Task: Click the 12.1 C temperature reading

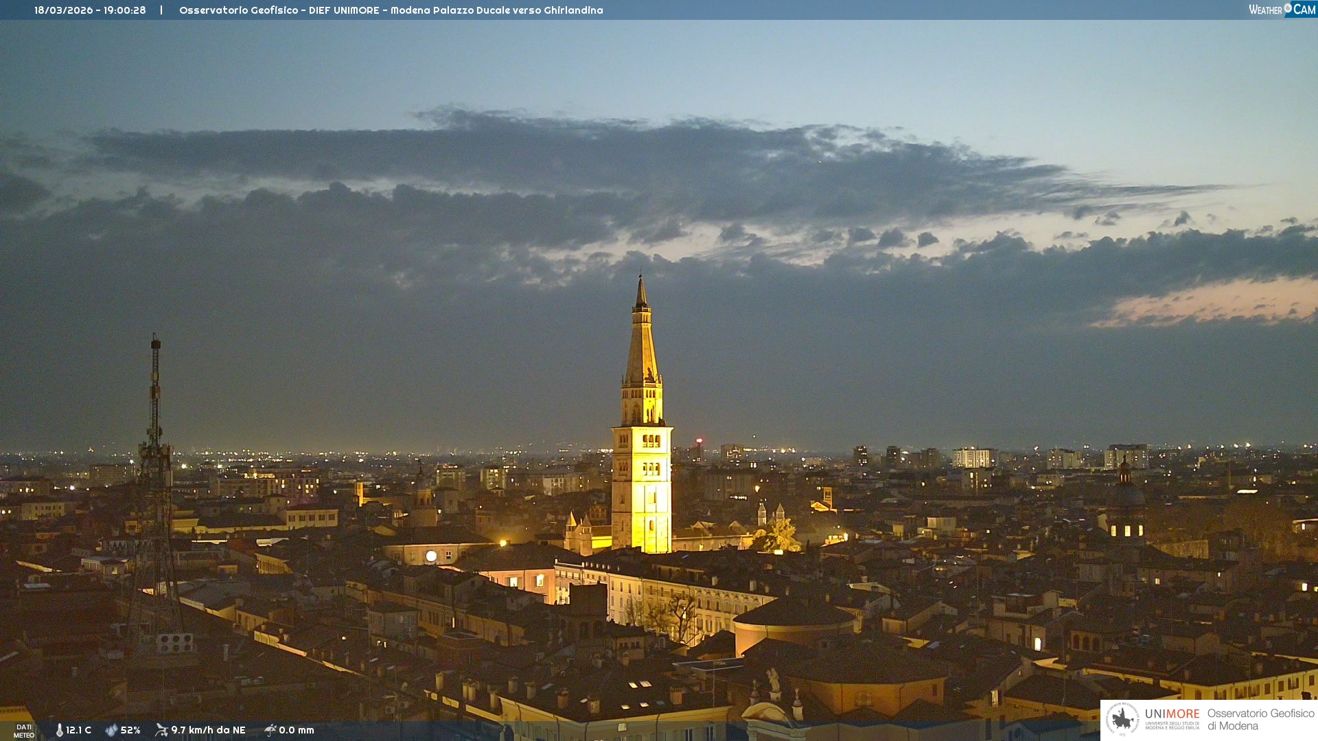Action: pos(79,730)
